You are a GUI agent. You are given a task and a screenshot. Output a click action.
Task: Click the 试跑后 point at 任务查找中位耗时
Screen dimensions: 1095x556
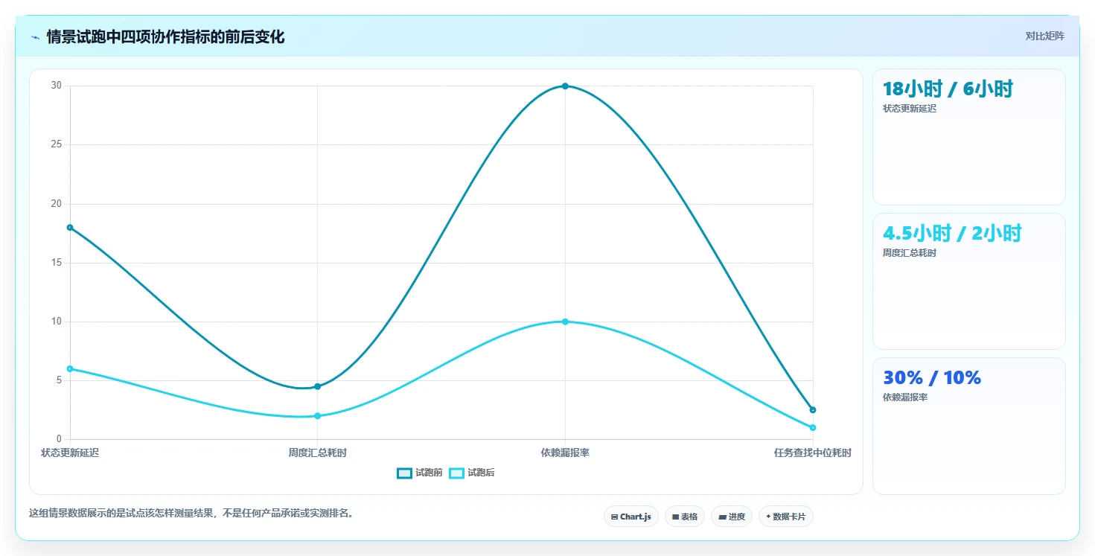click(813, 427)
